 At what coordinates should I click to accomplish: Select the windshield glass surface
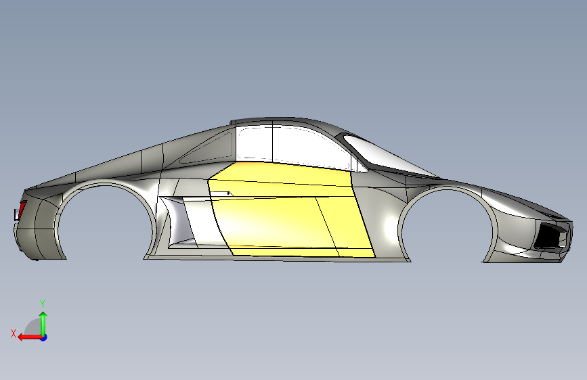[x=389, y=157]
